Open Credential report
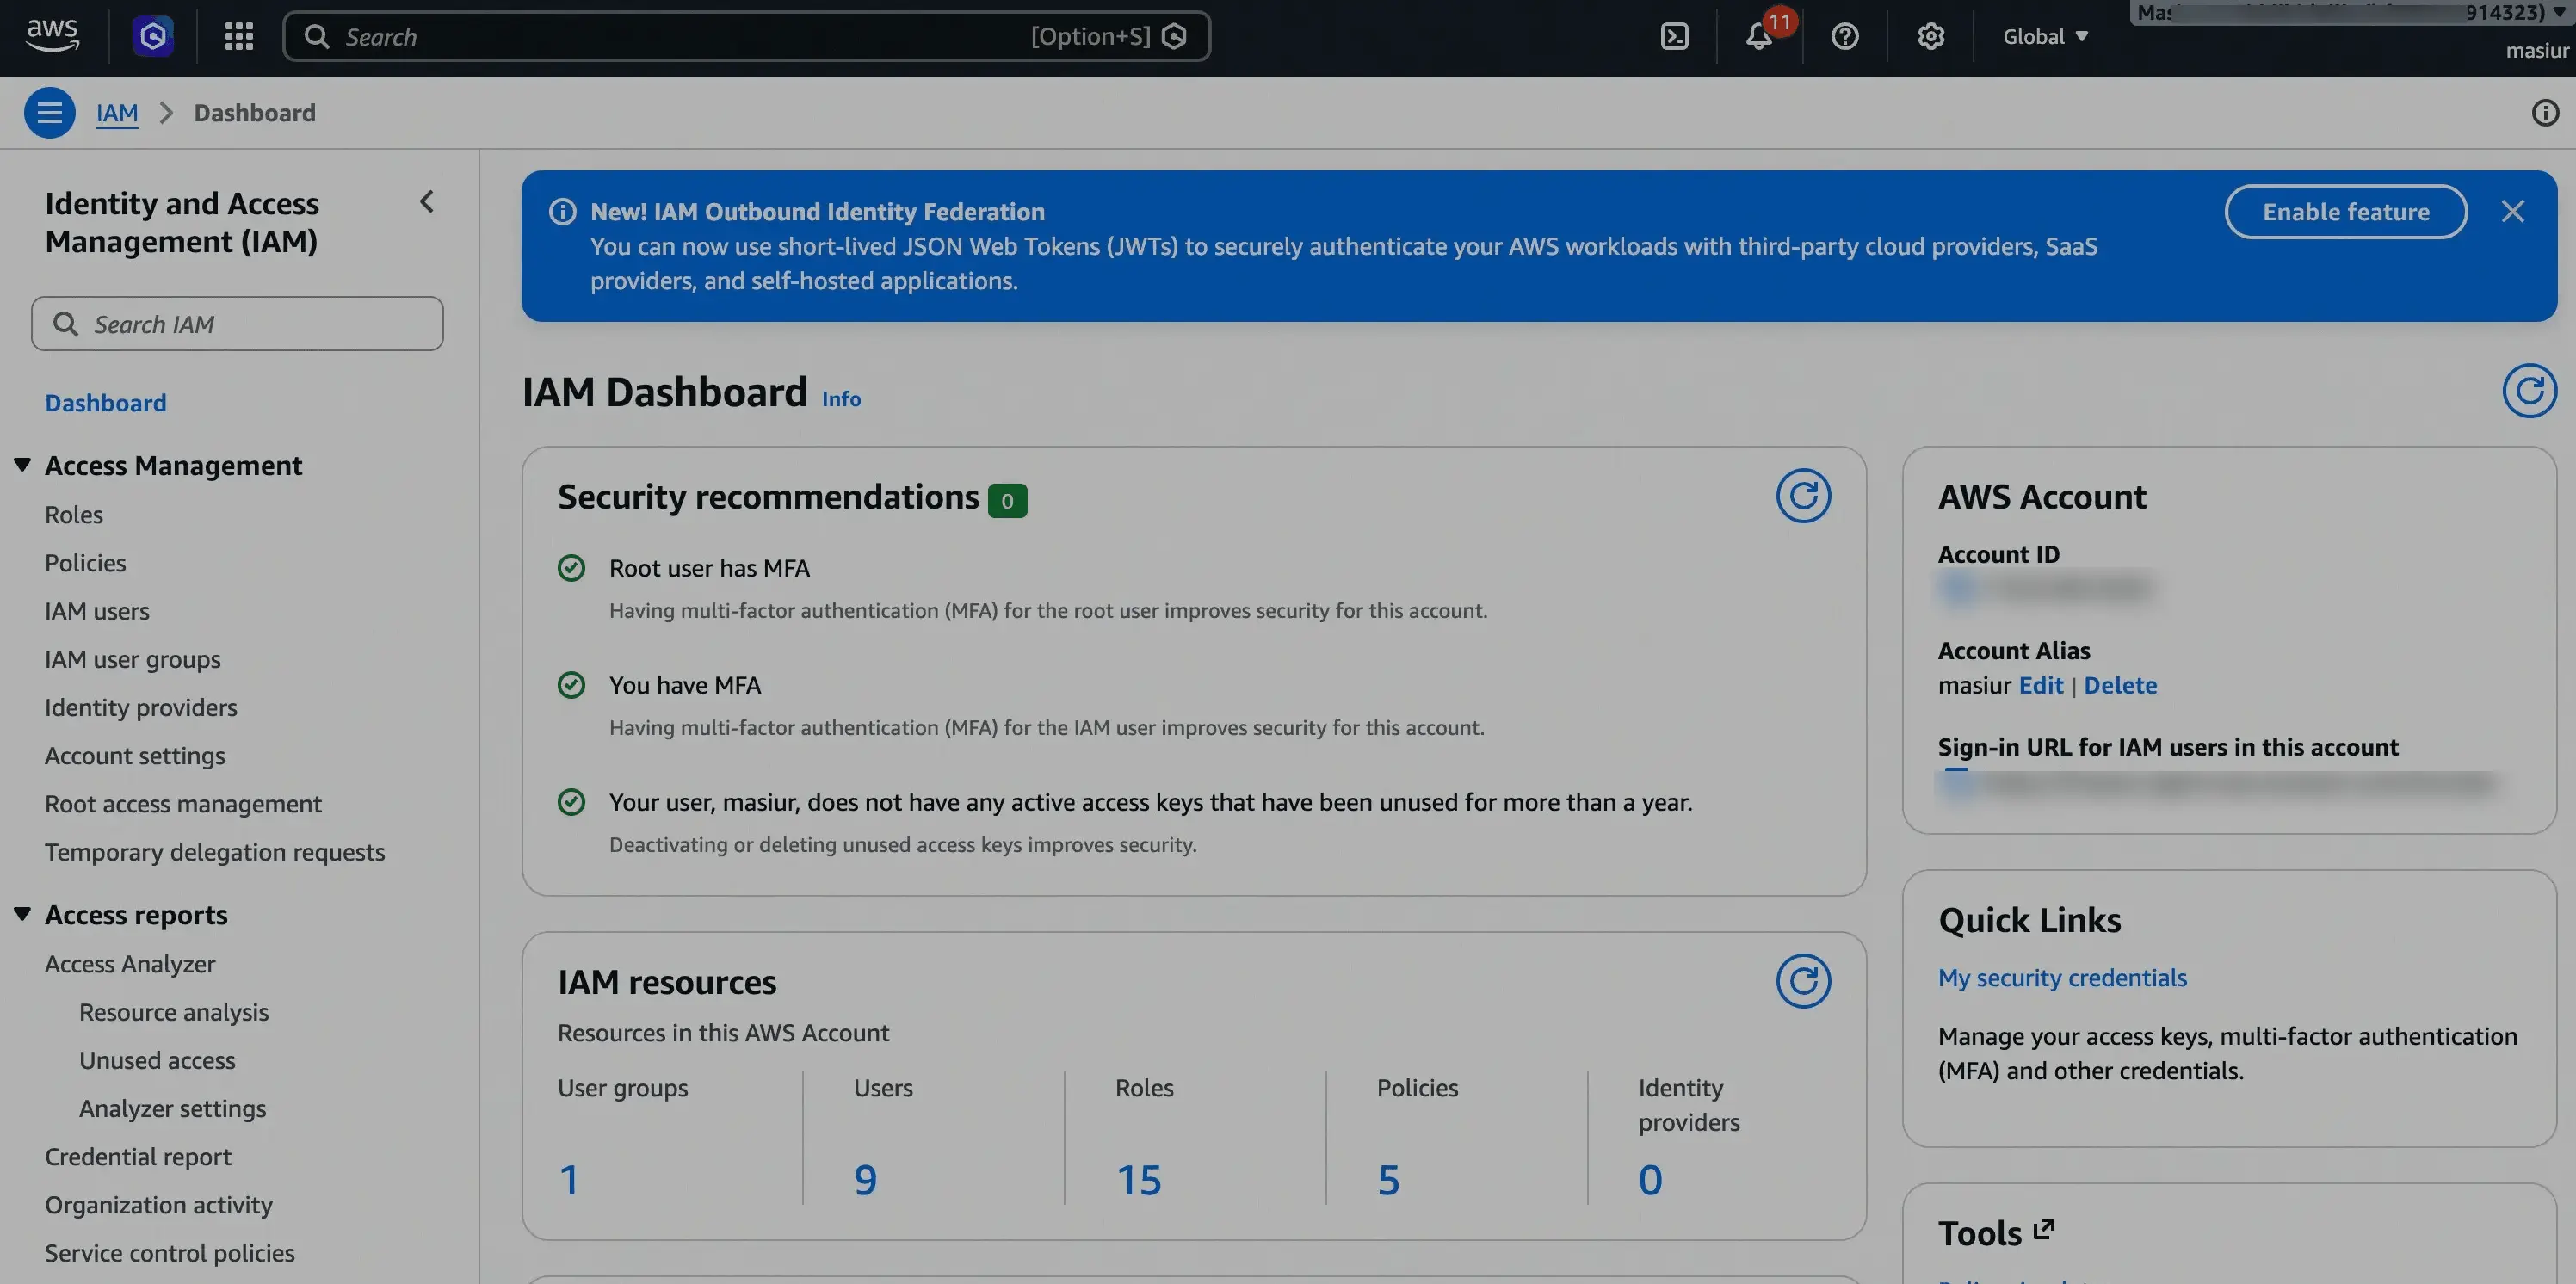2576x1284 pixels. click(x=138, y=1156)
